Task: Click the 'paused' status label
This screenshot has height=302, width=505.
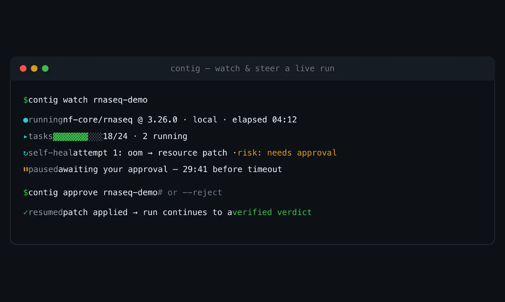Action: (43, 169)
